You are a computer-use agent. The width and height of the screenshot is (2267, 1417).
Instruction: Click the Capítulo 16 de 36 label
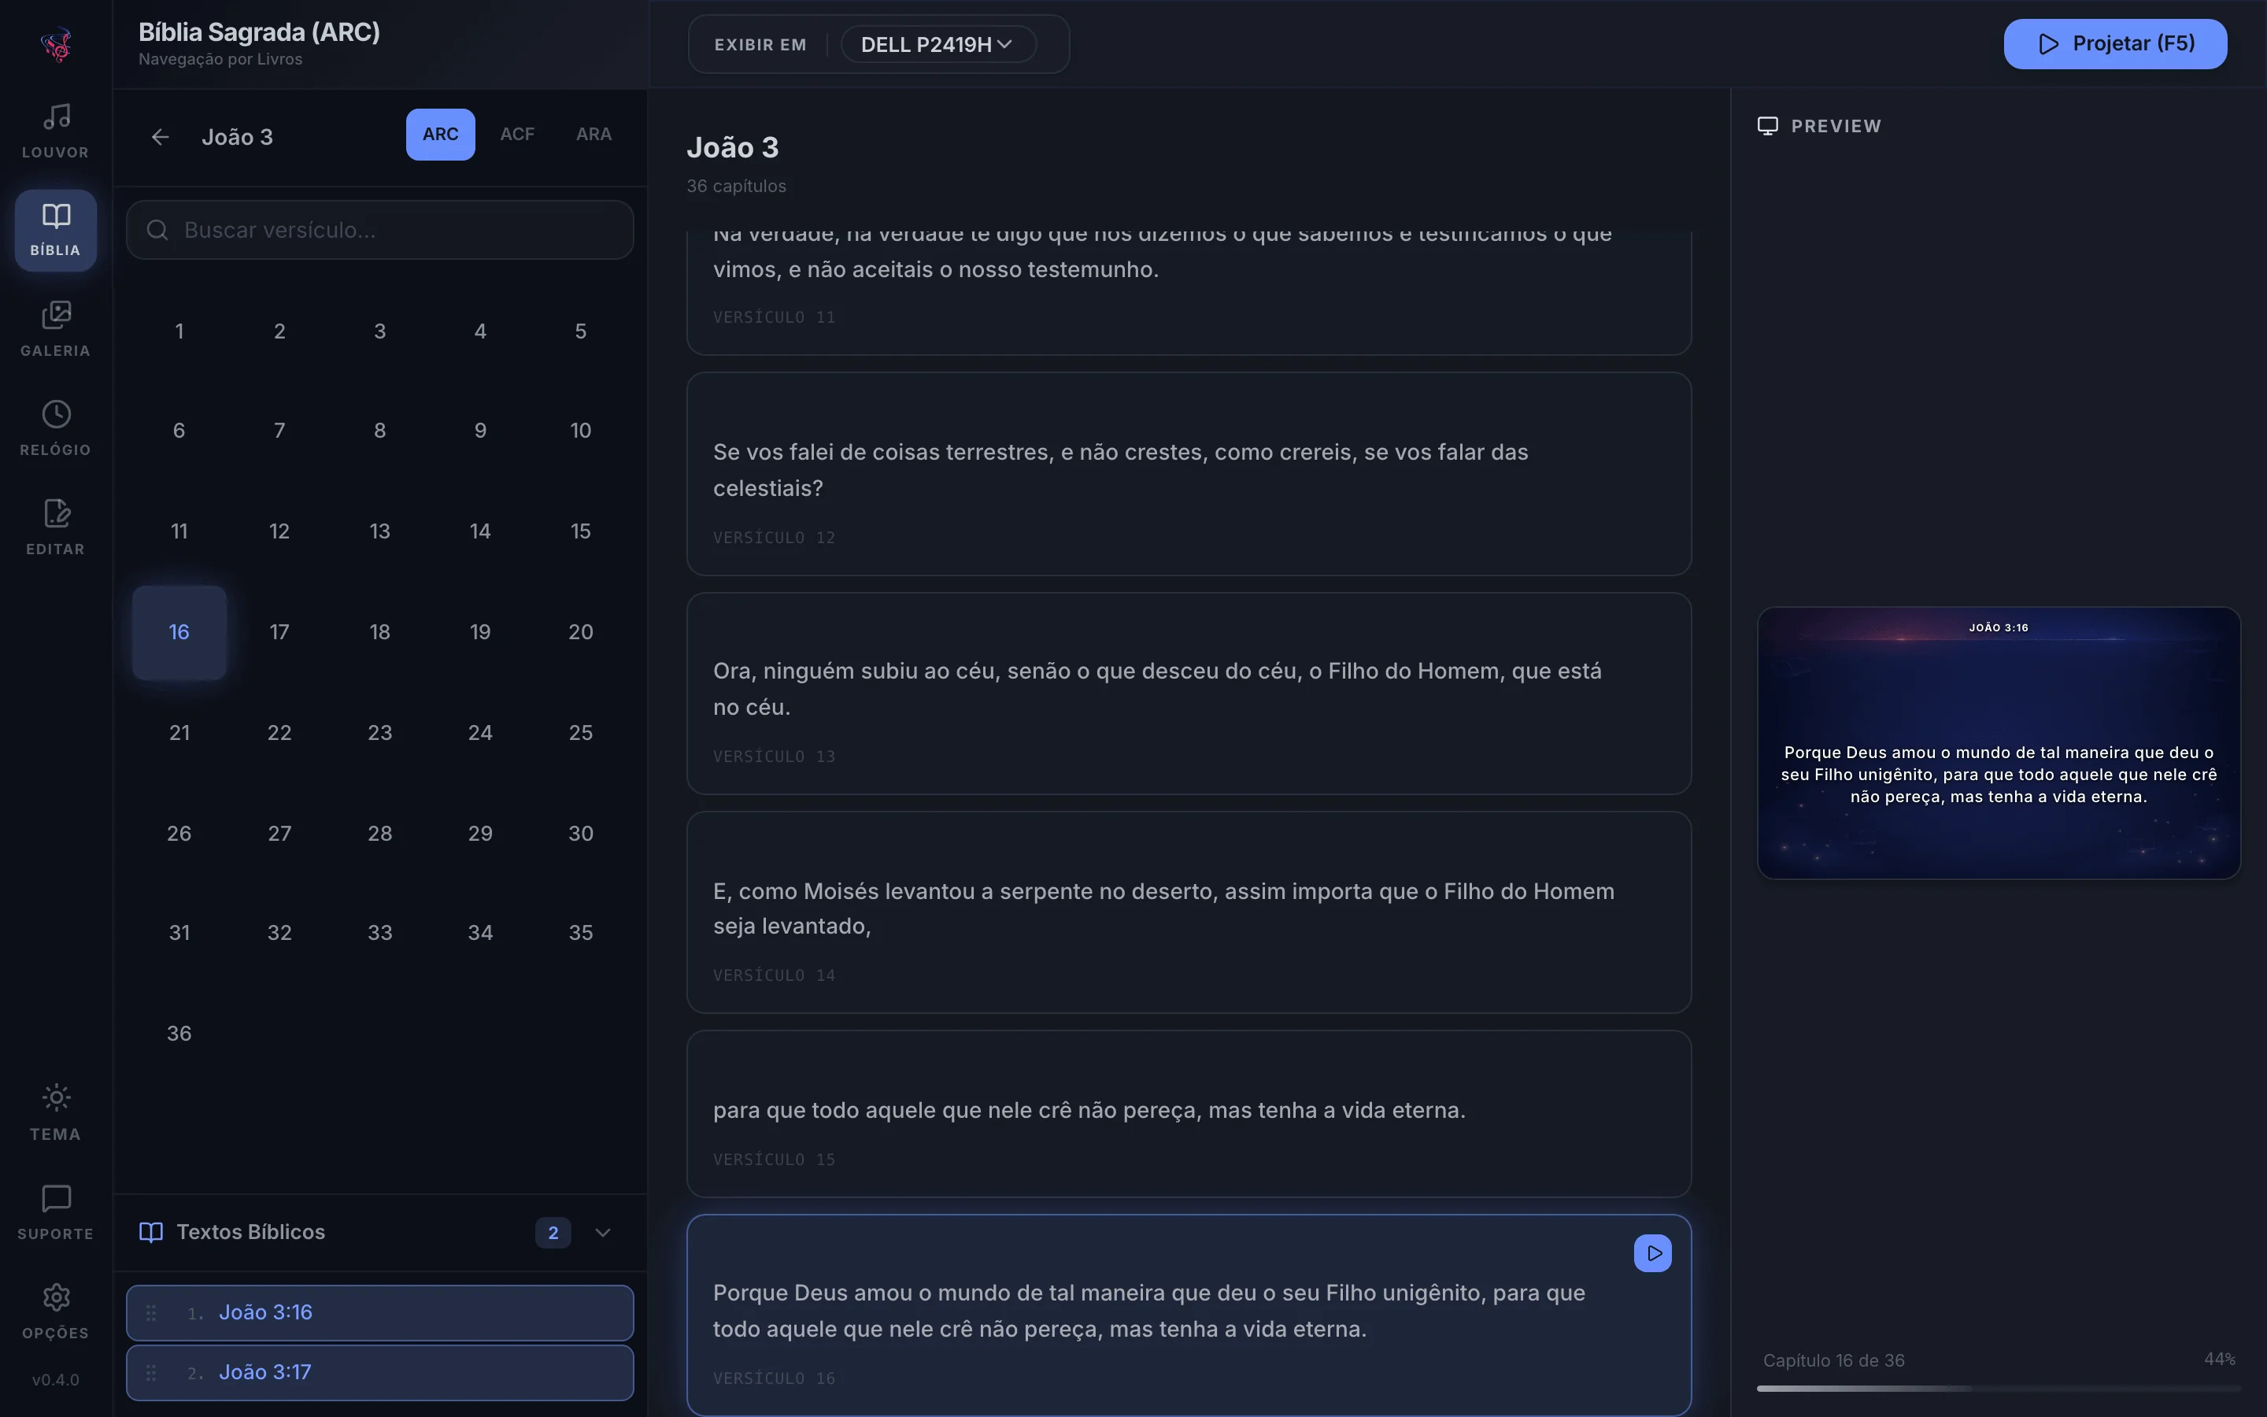[1833, 1360]
